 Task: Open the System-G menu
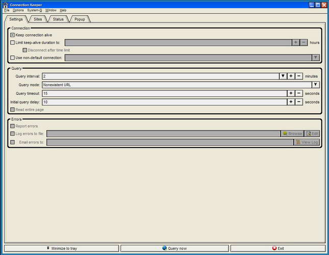pos(34,10)
